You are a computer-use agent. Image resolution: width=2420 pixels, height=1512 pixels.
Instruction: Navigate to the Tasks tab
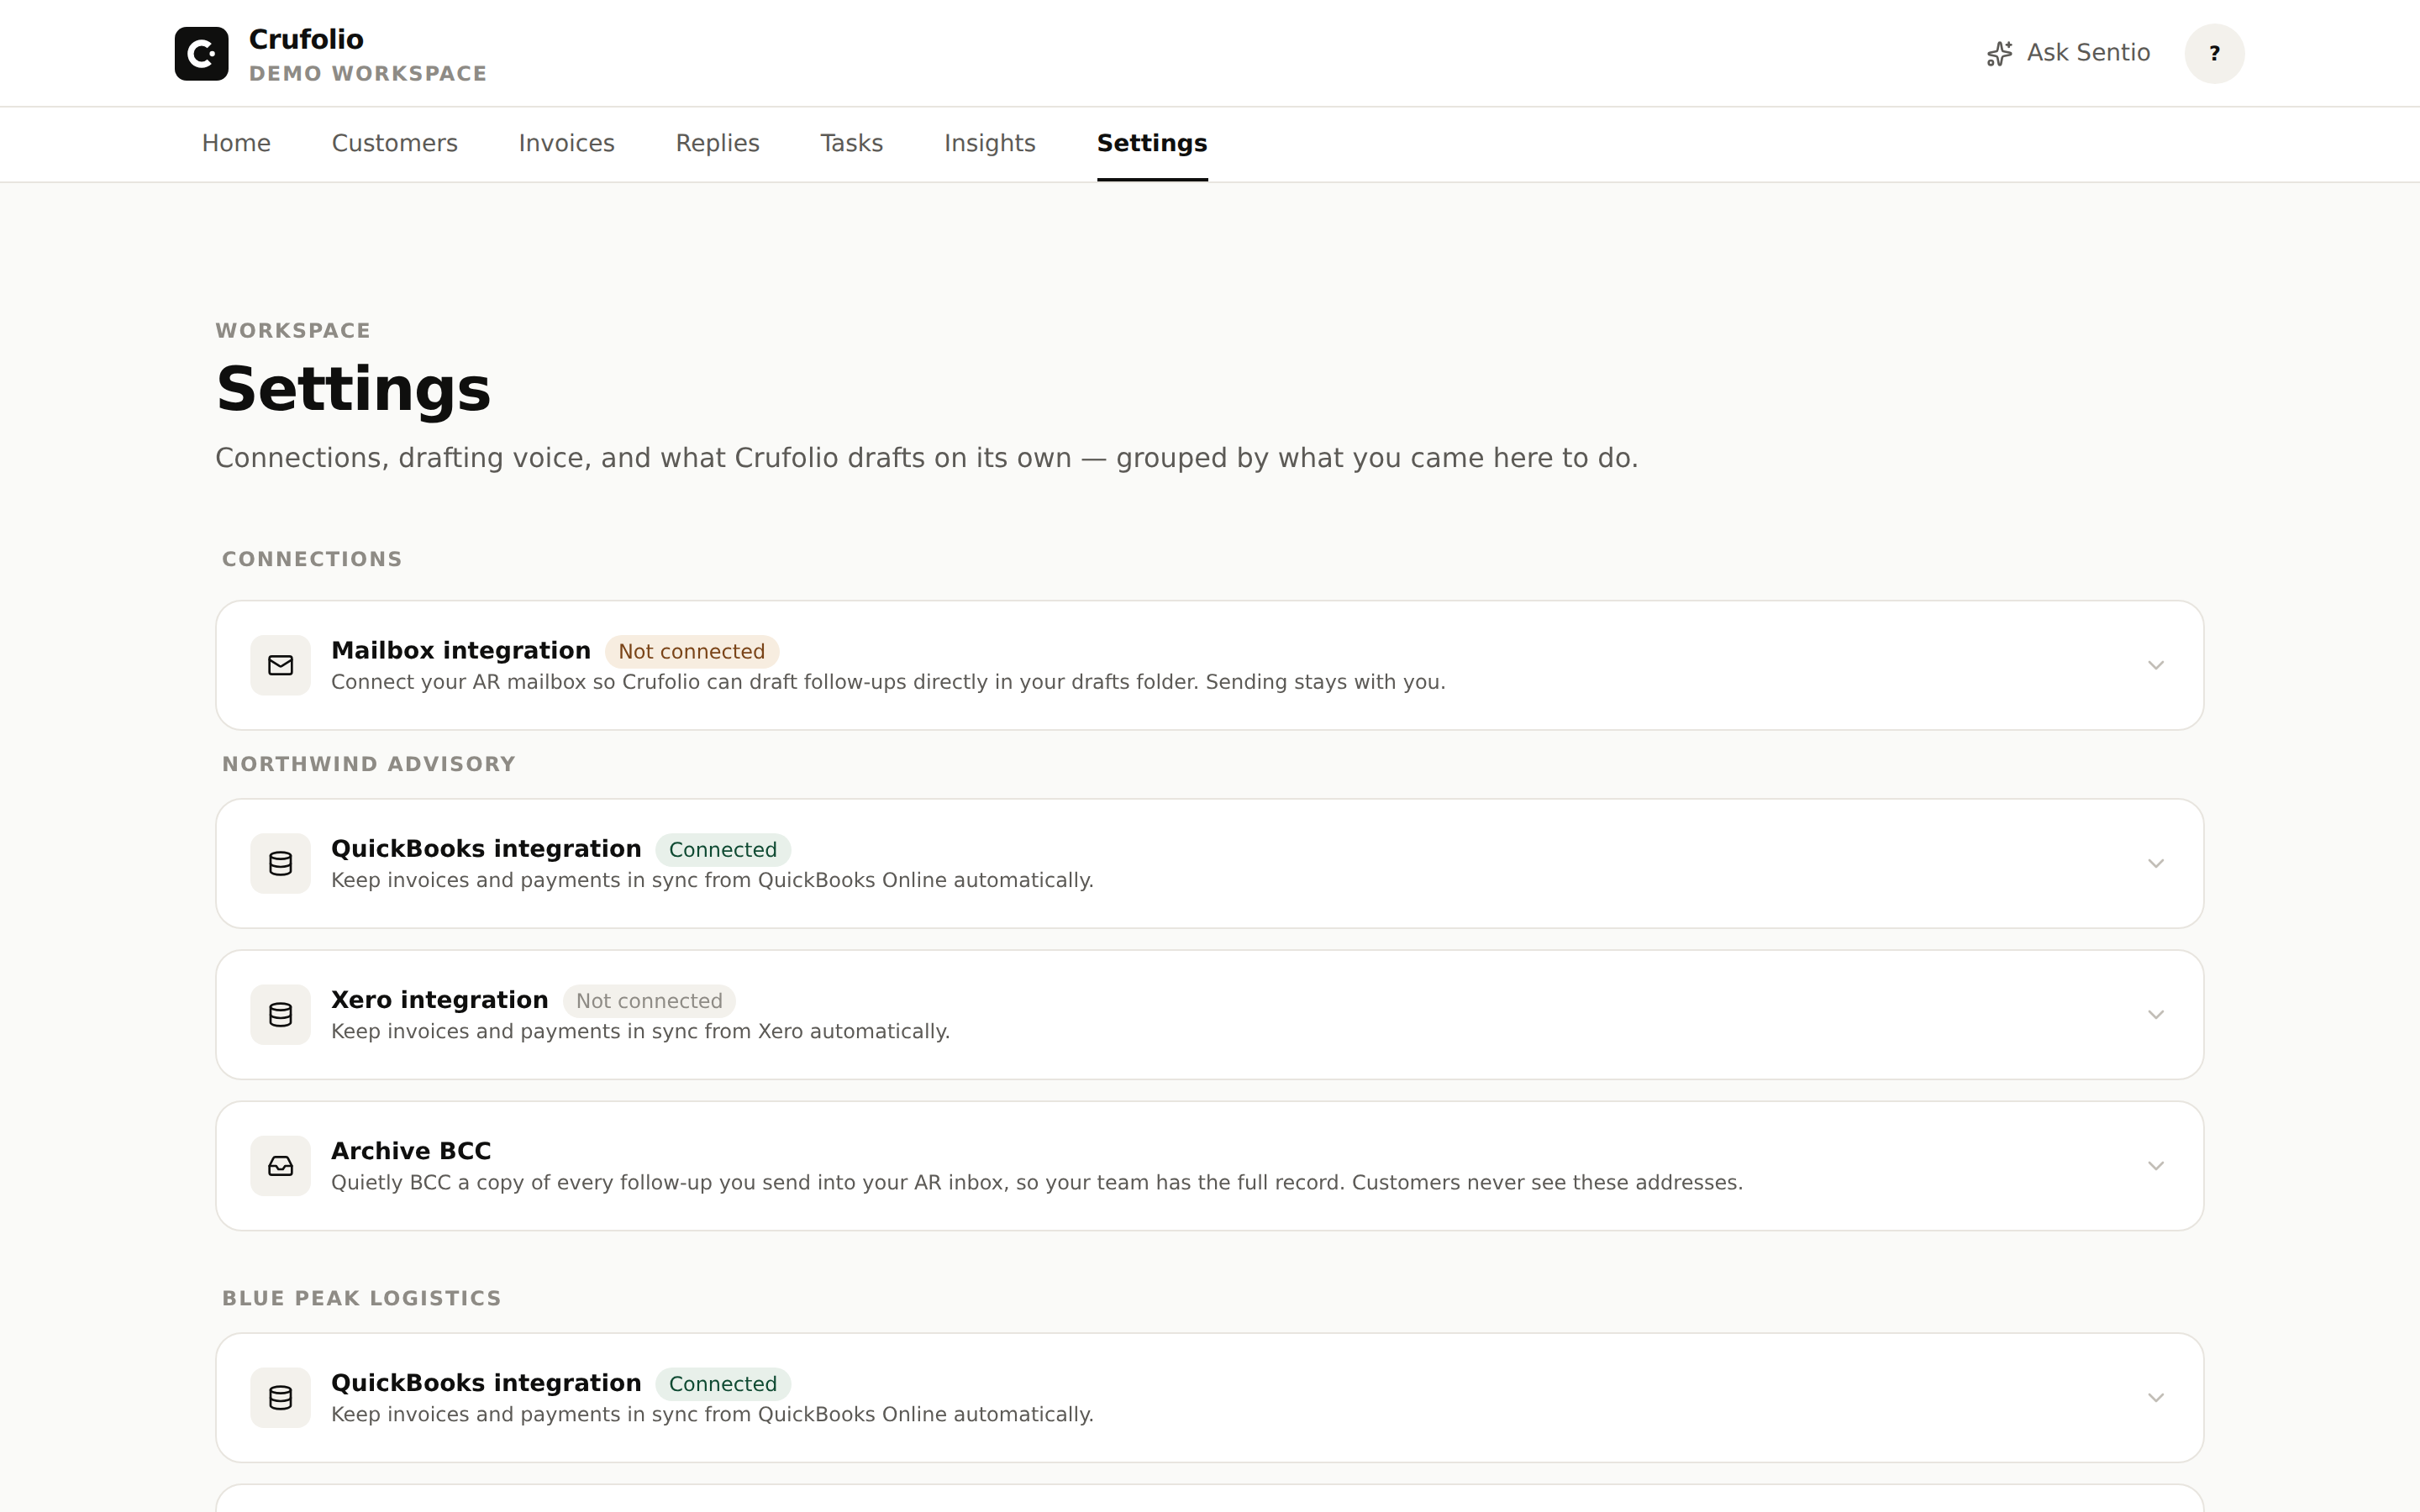pos(851,143)
